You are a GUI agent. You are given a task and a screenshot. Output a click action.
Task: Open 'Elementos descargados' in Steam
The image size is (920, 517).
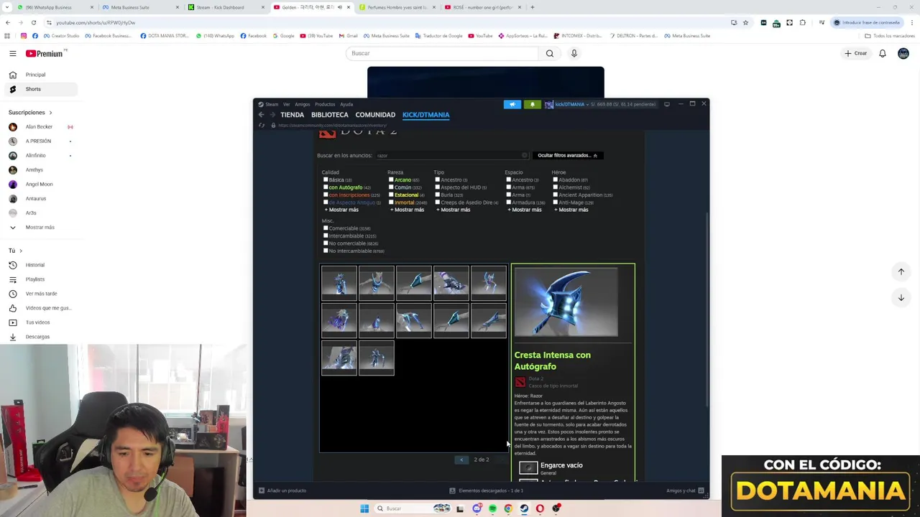pos(487,490)
